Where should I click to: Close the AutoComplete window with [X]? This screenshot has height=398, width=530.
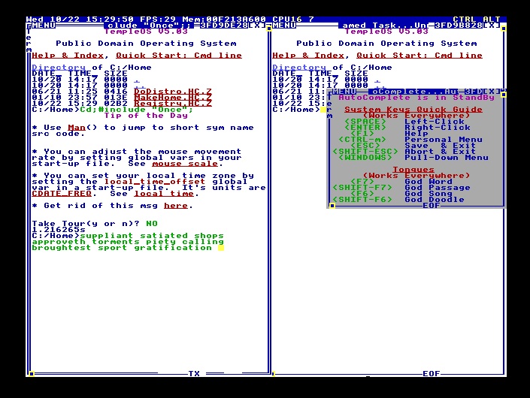click(492, 92)
